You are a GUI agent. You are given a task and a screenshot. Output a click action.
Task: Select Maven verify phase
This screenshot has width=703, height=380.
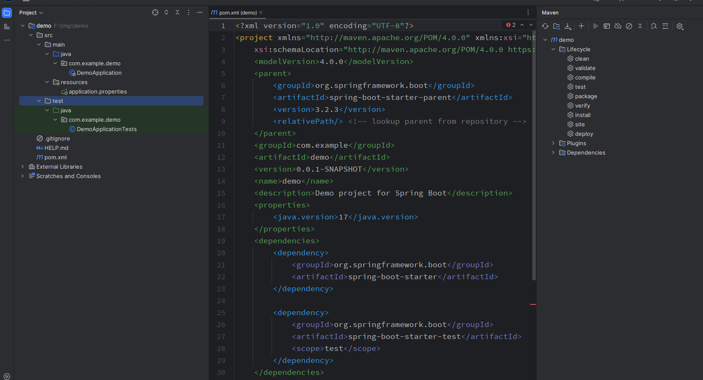tap(582, 105)
